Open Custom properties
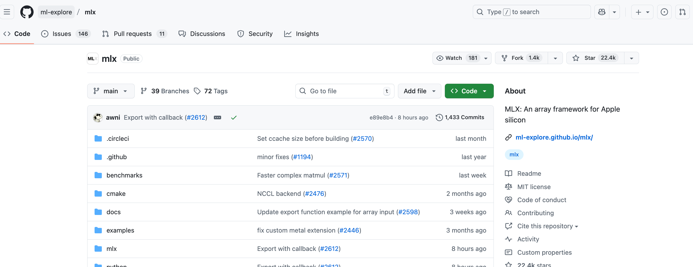Viewport: 693px width, 267px height. (x=544, y=252)
